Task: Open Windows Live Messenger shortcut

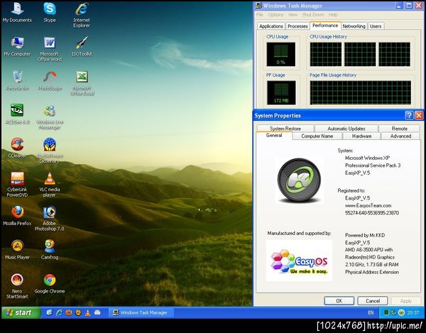Action: [50, 116]
